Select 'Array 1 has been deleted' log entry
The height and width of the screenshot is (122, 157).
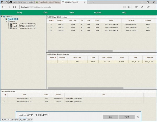coord(74,99)
